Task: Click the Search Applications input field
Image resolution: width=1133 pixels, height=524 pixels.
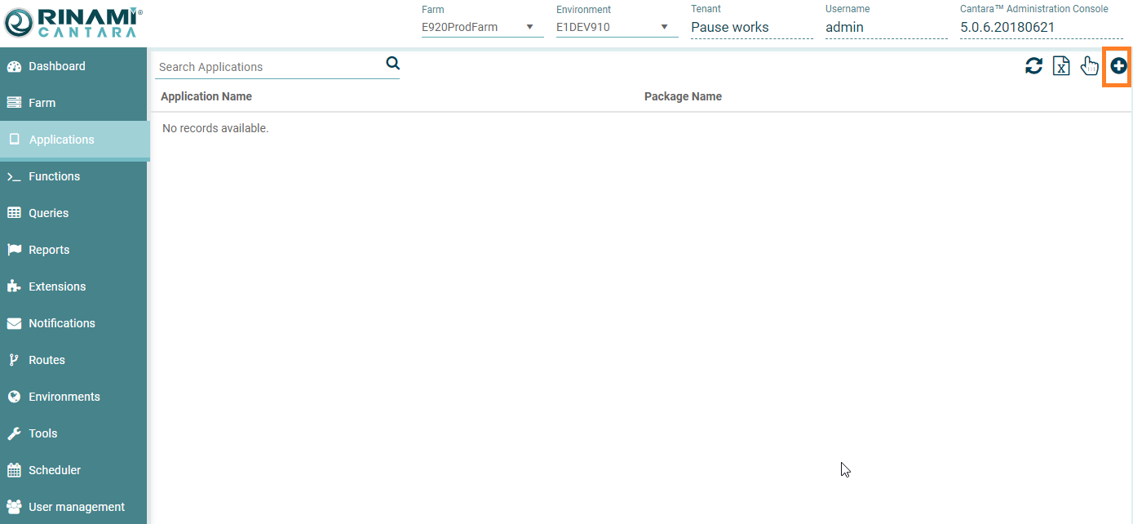Action: pos(269,67)
